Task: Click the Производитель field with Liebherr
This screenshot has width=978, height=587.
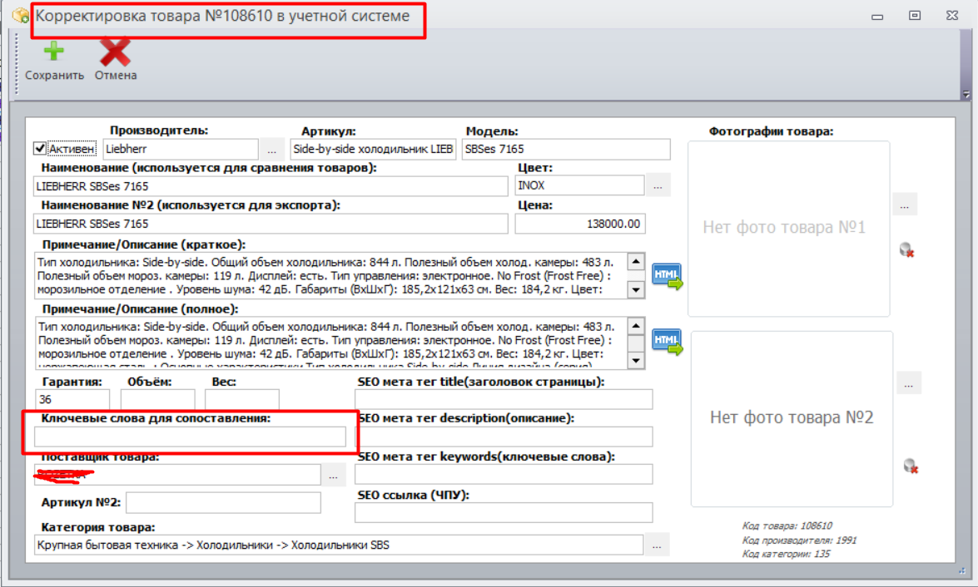Action: [x=181, y=149]
